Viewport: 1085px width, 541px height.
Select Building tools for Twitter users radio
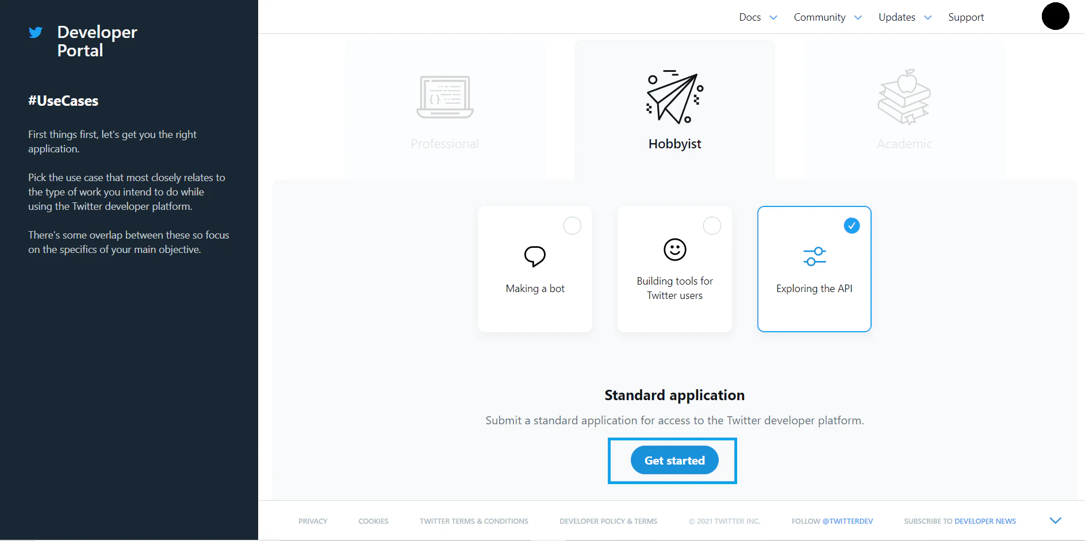pyautogui.click(x=712, y=225)
